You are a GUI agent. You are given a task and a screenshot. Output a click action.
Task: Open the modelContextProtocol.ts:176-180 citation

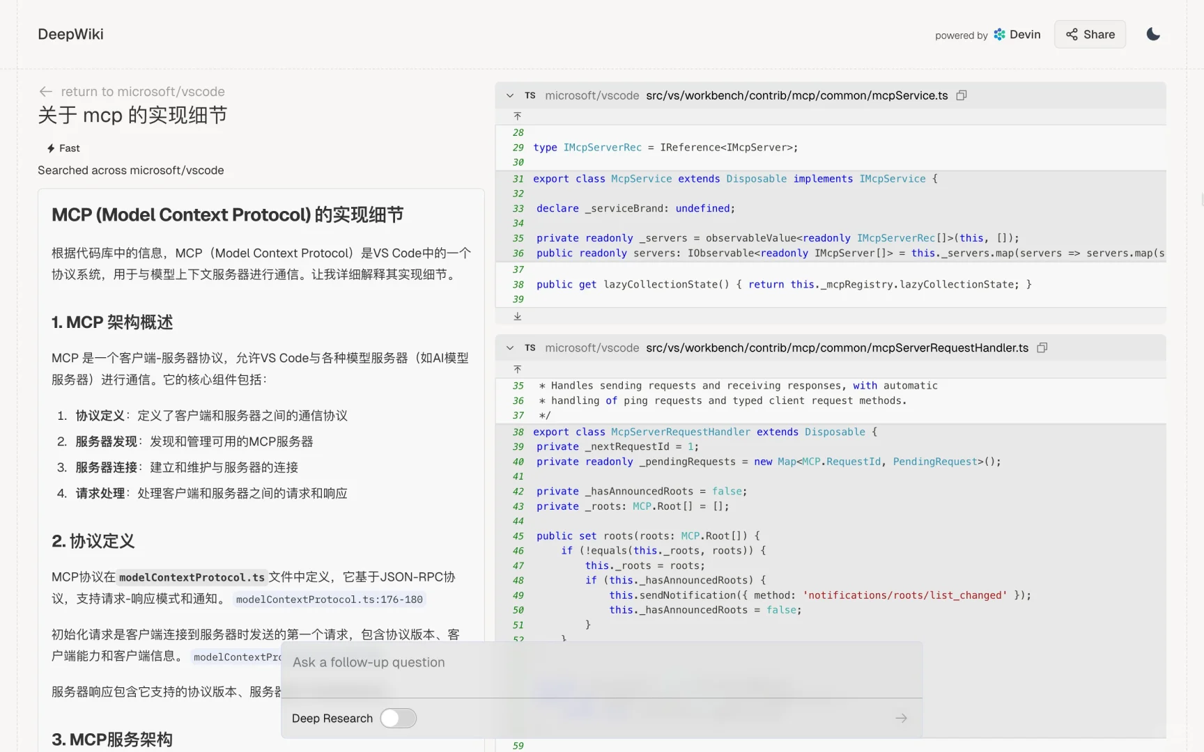tap(329, 600)
